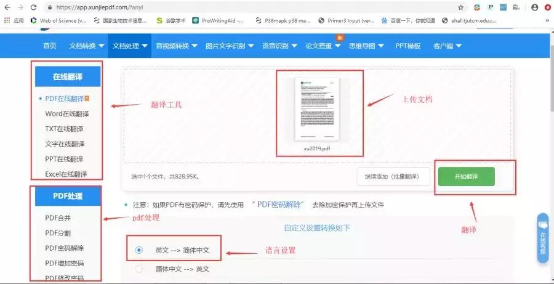The width and height of the screenshot is (554, 284).
Task: Select Excel在线翻译 in the sidebar
Action: coord(66,174)
